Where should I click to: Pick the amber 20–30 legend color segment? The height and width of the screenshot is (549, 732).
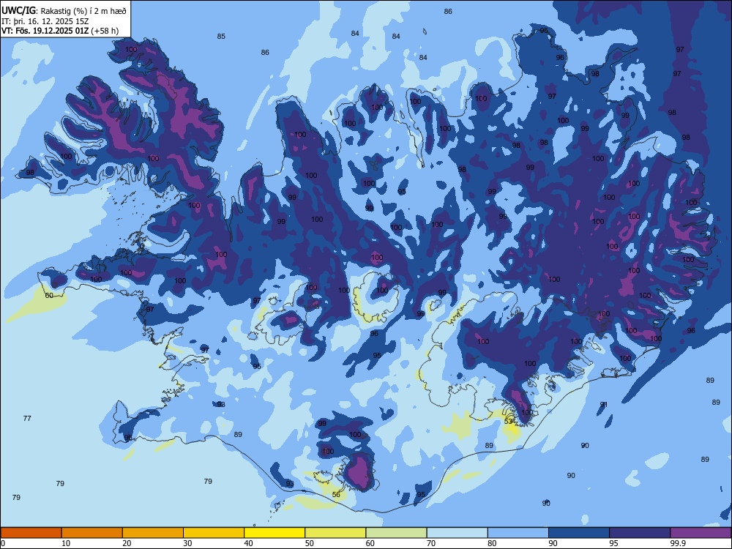153,533
